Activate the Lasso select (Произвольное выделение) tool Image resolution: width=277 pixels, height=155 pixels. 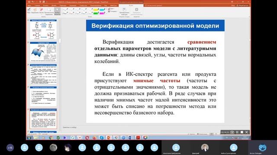(49, 11)
